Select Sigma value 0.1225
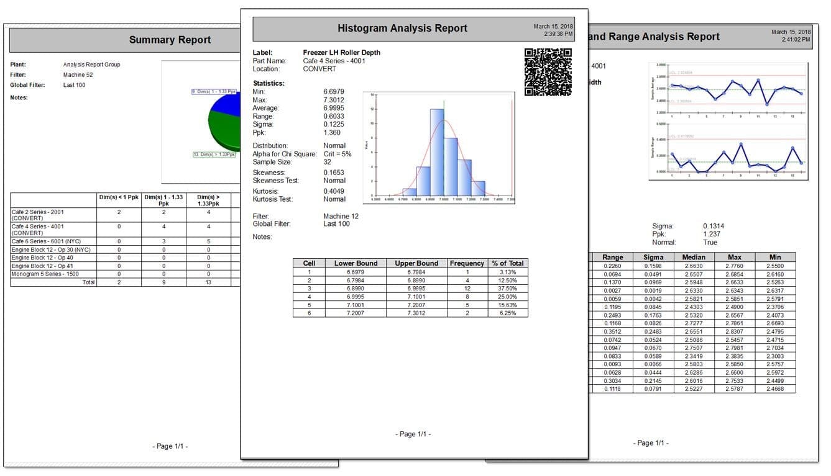831x476 pixels. [x=334, y=124]
